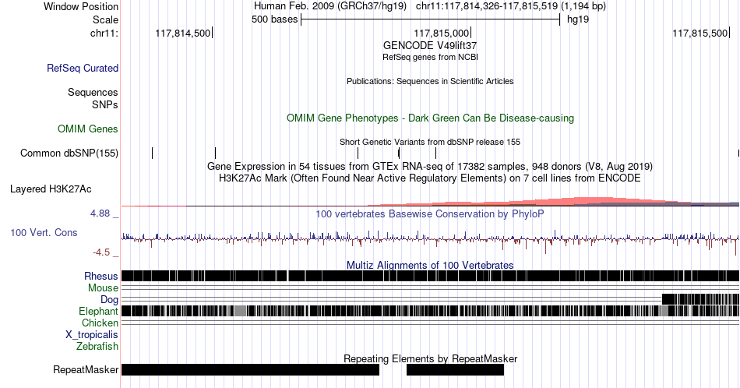Click the Common dbSNP(155) track label

tap(69, 153)
